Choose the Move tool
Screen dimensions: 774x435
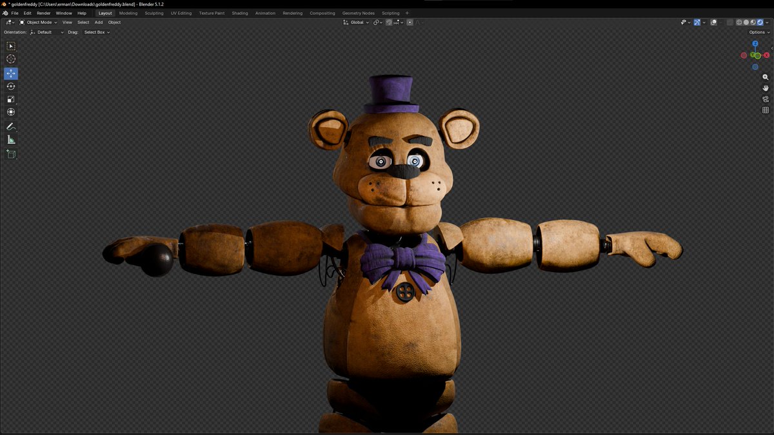(11, 73)
